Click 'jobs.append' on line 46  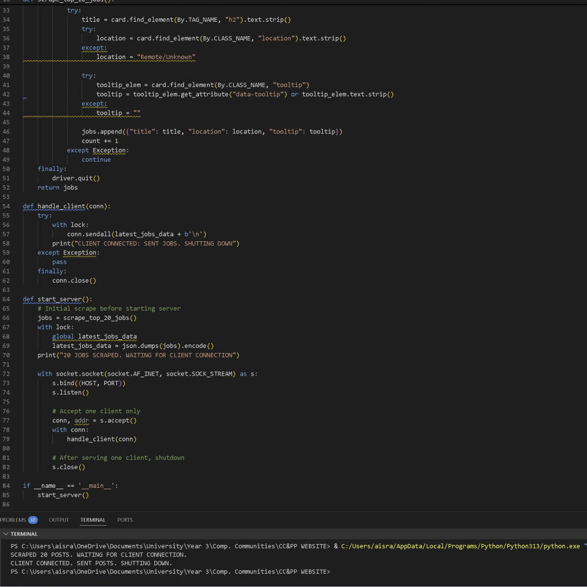(x=102, y=131)
